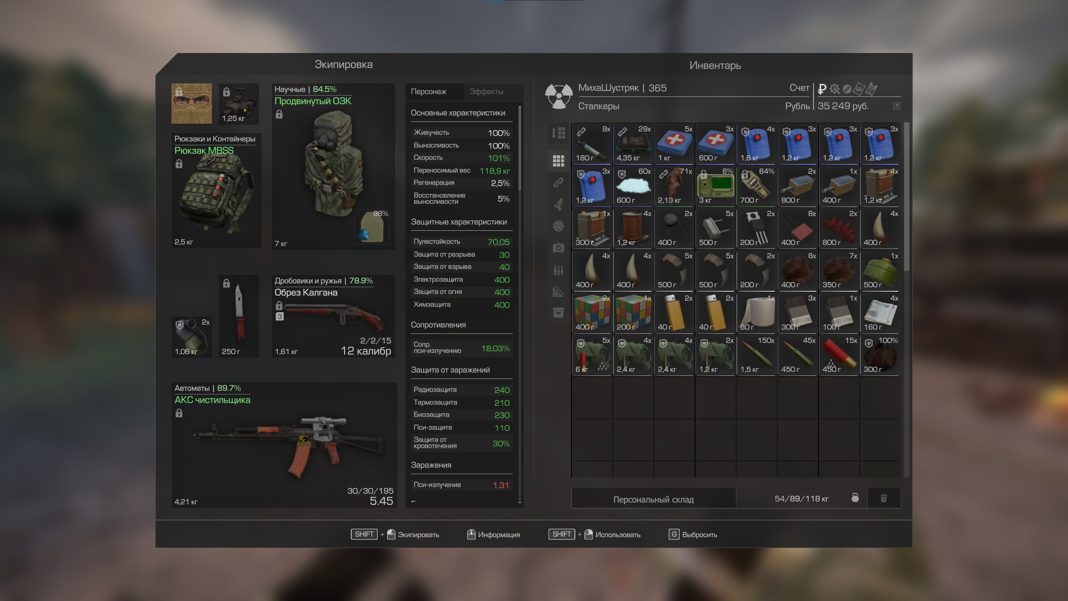
Task: Select the 15x red shotgun shells
Action: tap(839, 355)
